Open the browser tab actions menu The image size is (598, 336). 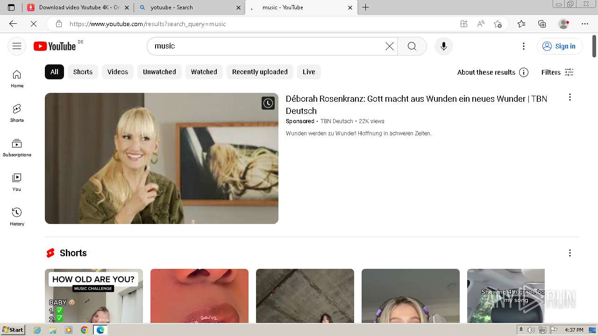11,7
